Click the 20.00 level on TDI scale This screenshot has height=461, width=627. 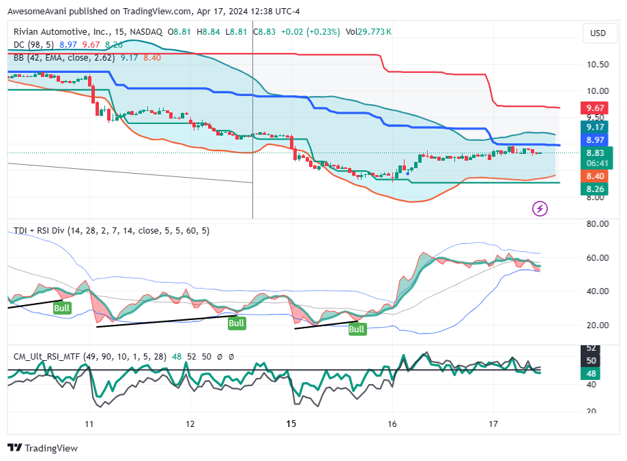point(598,325)
